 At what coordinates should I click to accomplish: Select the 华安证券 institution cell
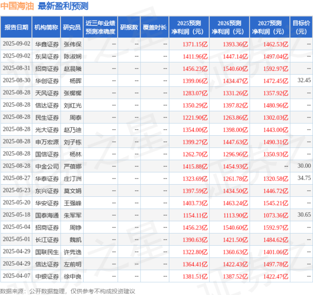(x=47, y=203)
